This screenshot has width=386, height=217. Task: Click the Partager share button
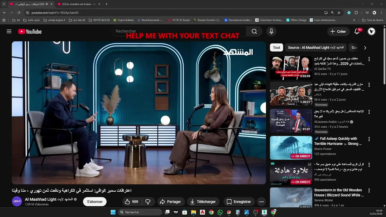[x=170, y=202]
